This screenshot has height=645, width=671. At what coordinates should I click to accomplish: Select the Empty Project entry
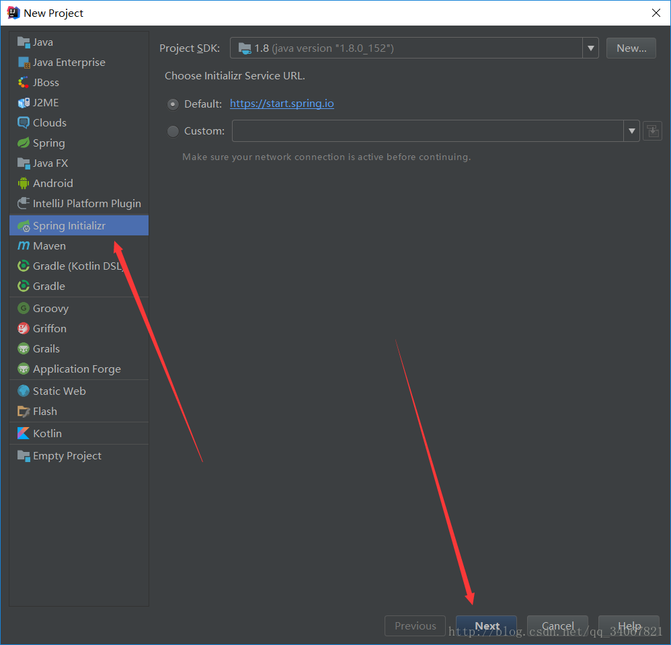pos(79,456)
